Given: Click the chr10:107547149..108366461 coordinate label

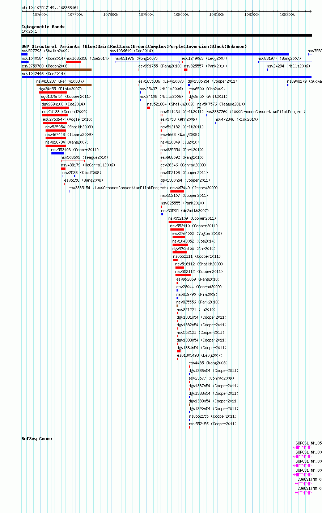Looking at the screenshot, I should point(50,8).
